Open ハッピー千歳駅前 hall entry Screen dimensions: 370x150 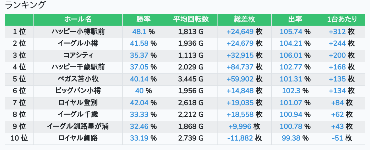pyautogui.click(x=78, y=67)
